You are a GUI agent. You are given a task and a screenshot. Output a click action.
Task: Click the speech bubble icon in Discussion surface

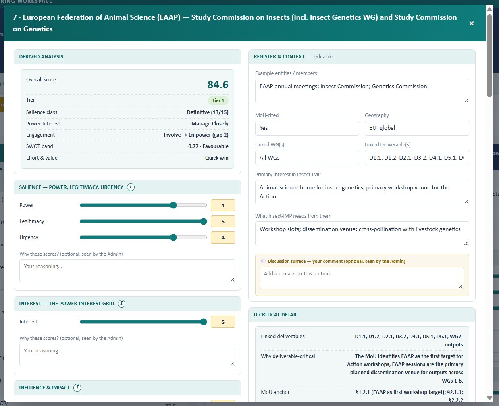tap(263, 261)
